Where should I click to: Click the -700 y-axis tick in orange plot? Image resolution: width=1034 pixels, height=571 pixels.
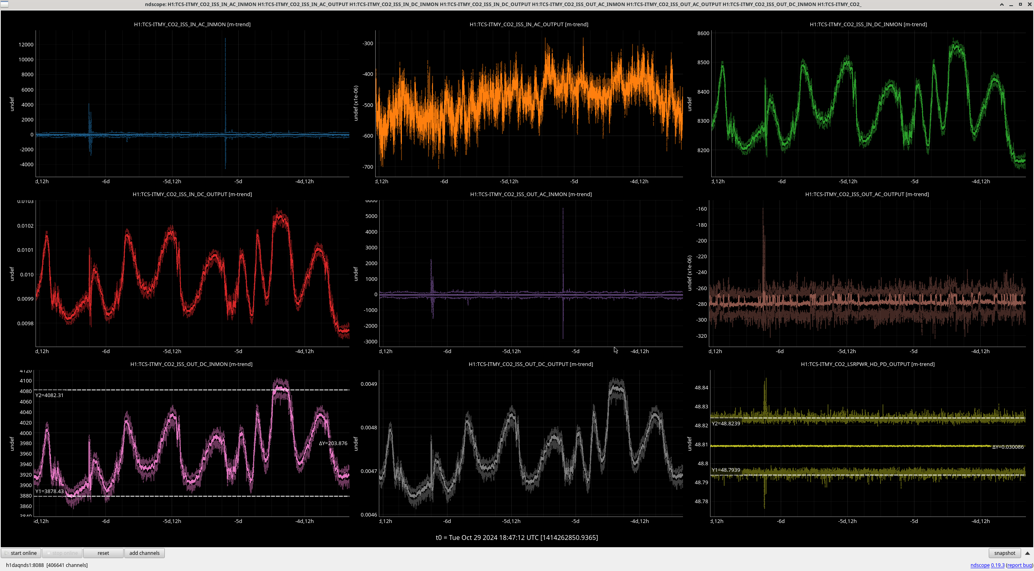pyautogui.click(x=368, y=167)
